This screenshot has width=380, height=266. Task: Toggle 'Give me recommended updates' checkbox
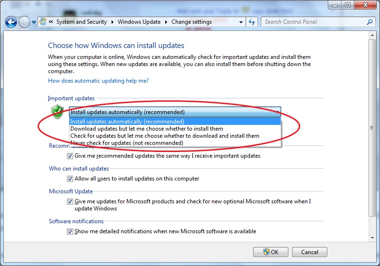coord(70,156)
